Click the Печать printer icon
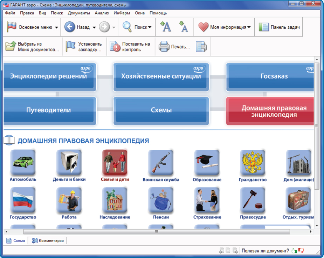The width and height of the screenshot is (324, 258). pyautogui.click(x=164, y=47)
